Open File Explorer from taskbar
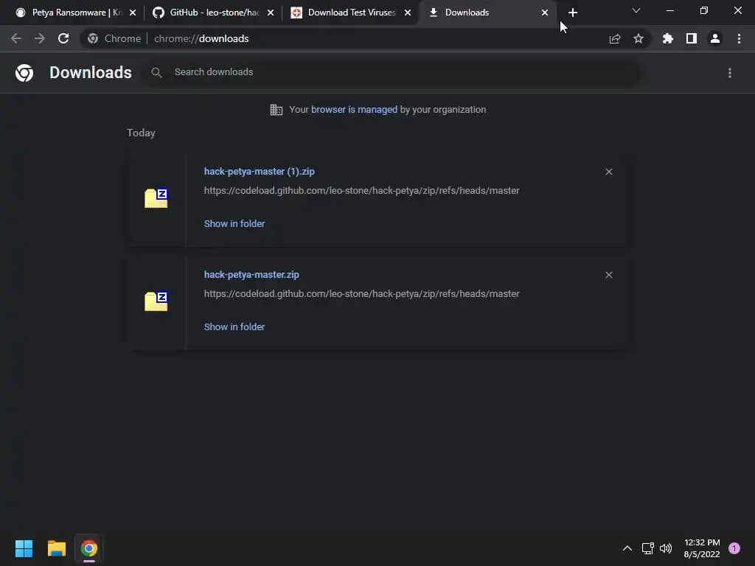This screenshot has height=566, width=755. (56, 548)
